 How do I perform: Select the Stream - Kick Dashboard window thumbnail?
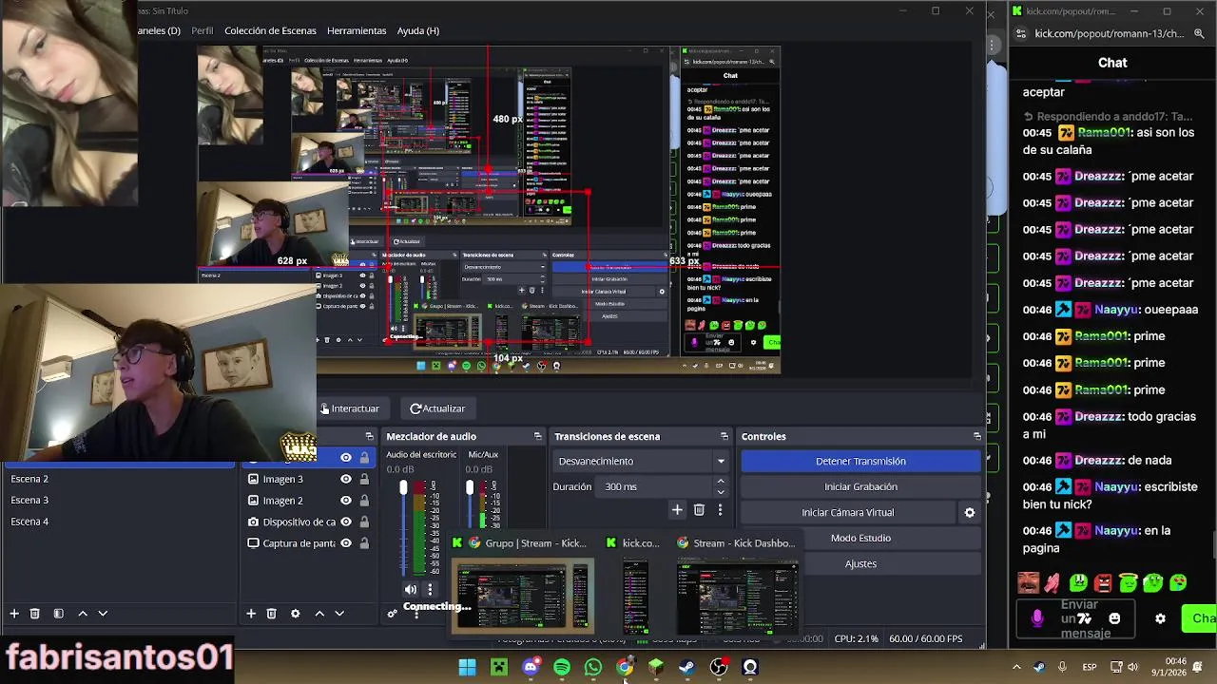point(738,598)
